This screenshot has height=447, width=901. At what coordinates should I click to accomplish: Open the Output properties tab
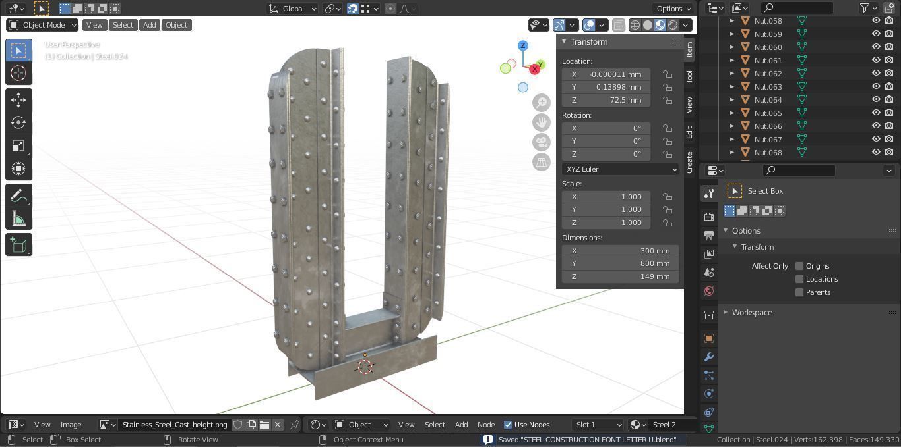click(709, 235)
